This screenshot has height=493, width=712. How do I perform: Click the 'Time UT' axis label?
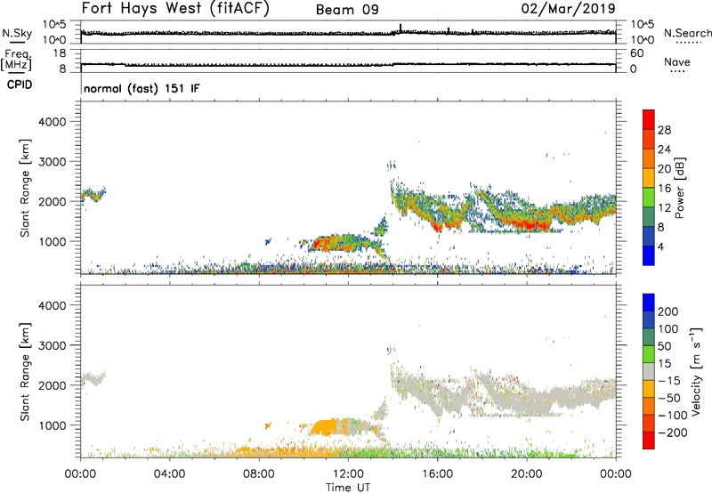[348, 488]
